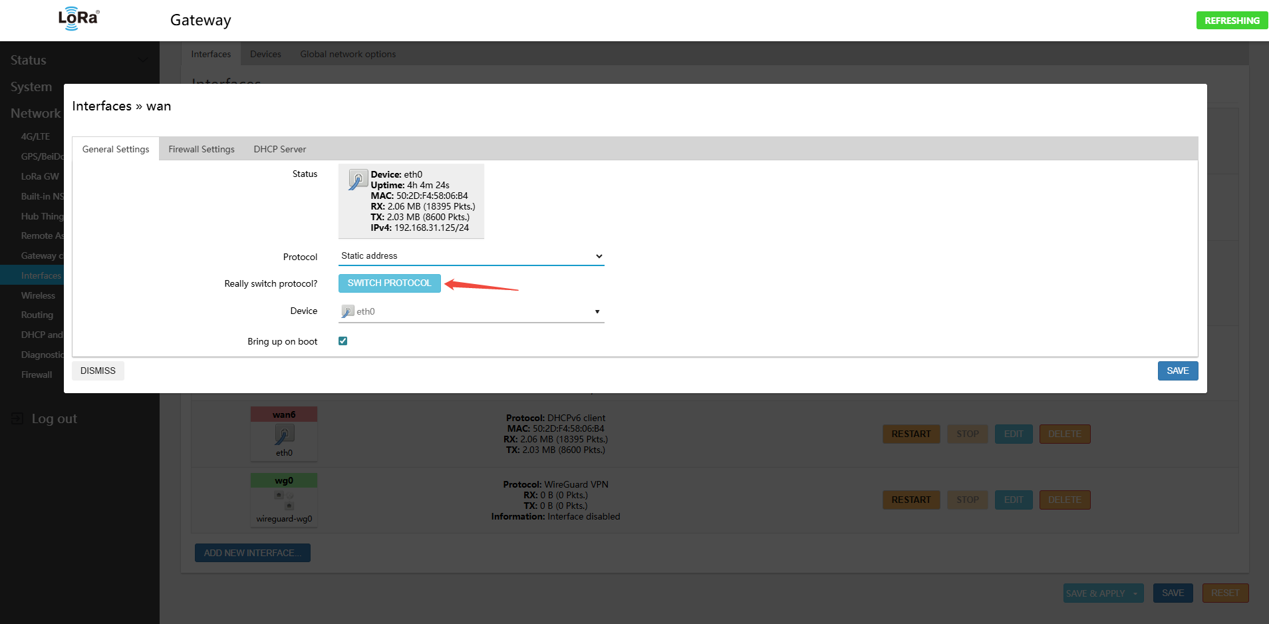Switch to the Firewall Settings tab
1269x624 pixels.
click(x=202, y=149)
